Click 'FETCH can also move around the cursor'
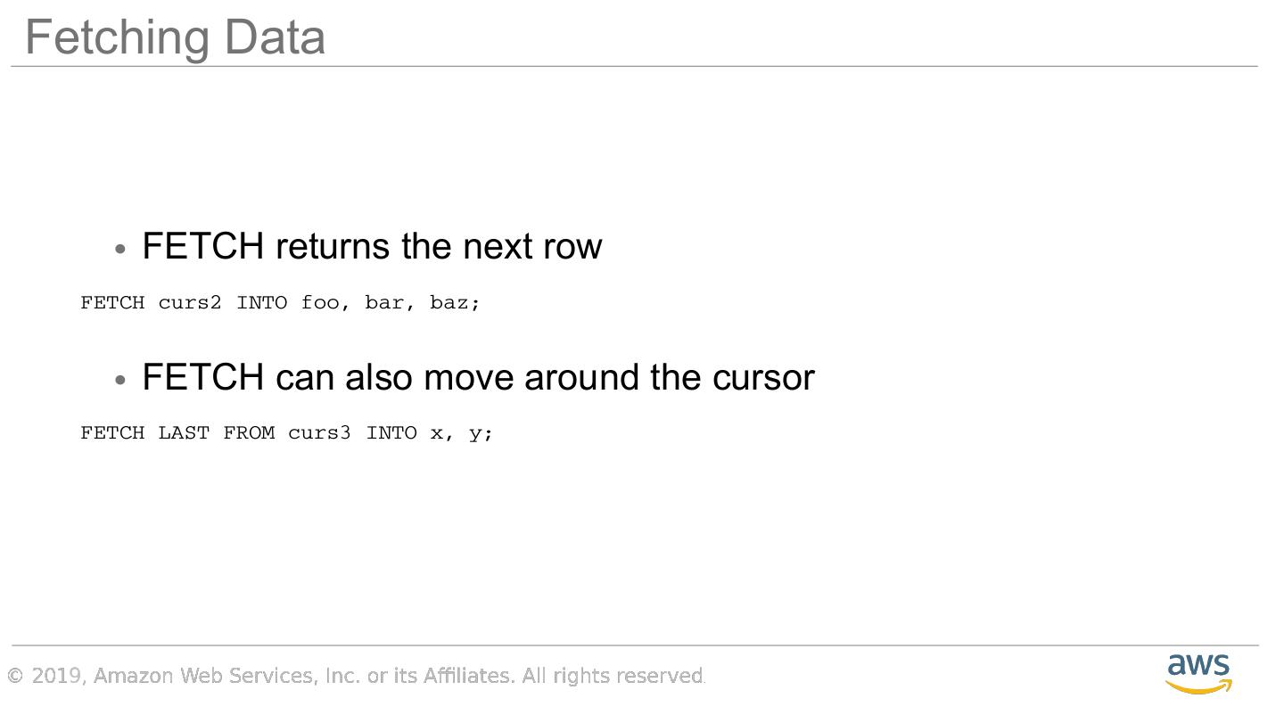Image resolution: width=1284 pixels, height=723 pixels. point(478,377)
